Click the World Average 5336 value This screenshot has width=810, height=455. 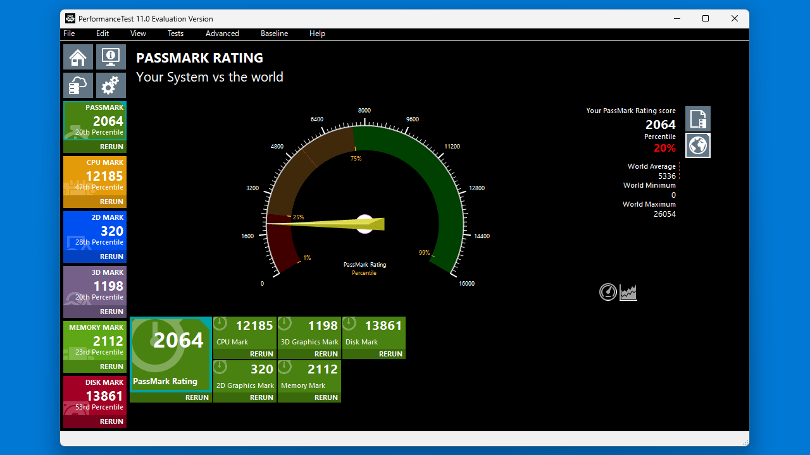tap(667, 176)
